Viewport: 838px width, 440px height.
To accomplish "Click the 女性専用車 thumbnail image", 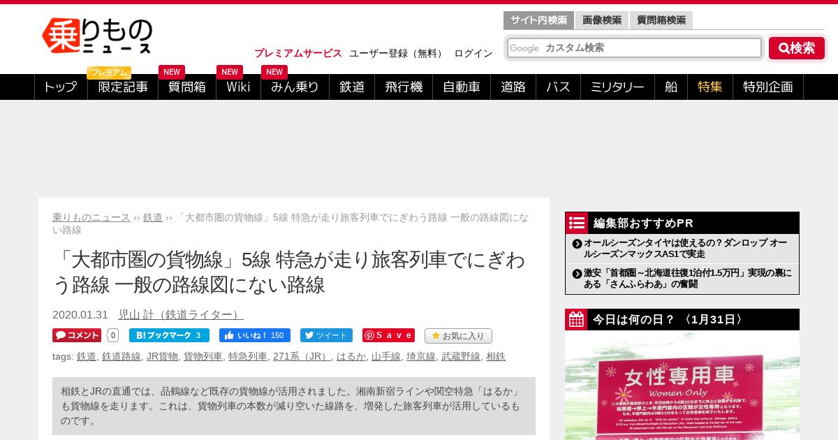I will click(x=682, y=386).
